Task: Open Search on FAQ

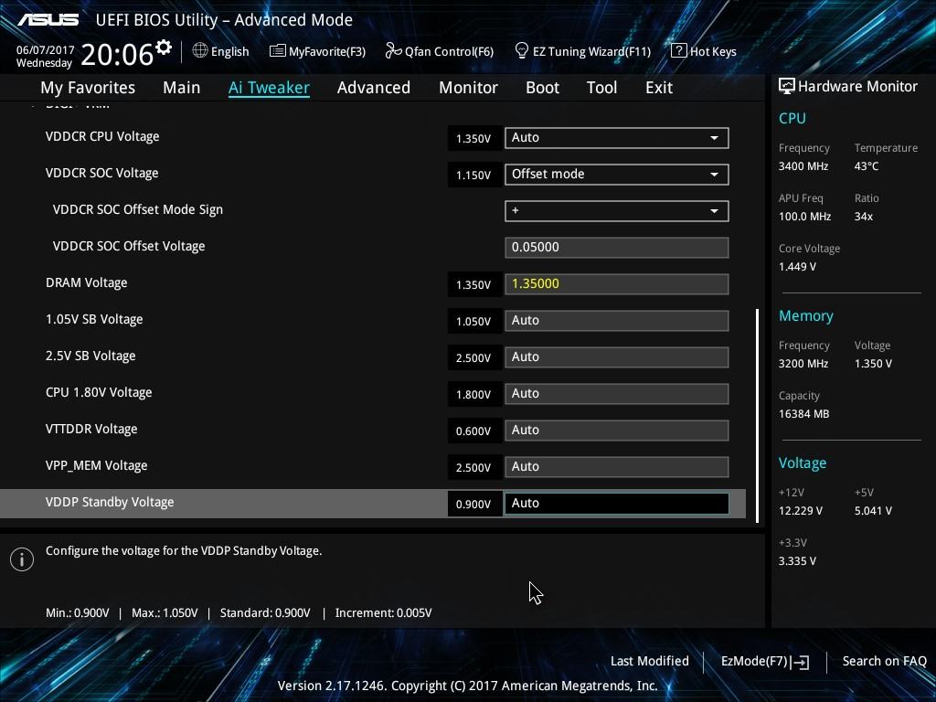Action: (884, 662)
